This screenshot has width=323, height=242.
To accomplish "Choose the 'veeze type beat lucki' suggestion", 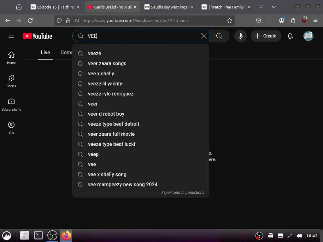I will 141,144.
